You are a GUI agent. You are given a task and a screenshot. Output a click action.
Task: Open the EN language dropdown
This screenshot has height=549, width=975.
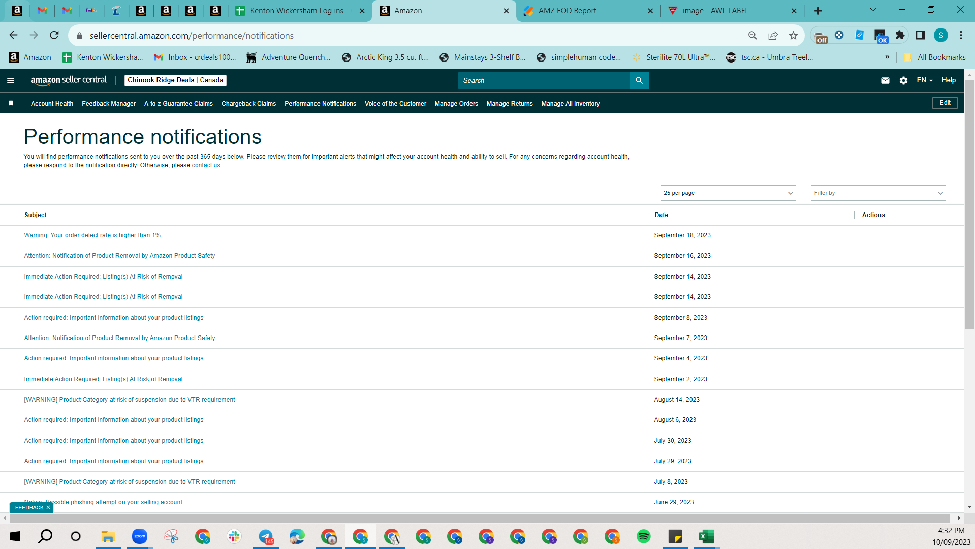[x=925, y=80]
